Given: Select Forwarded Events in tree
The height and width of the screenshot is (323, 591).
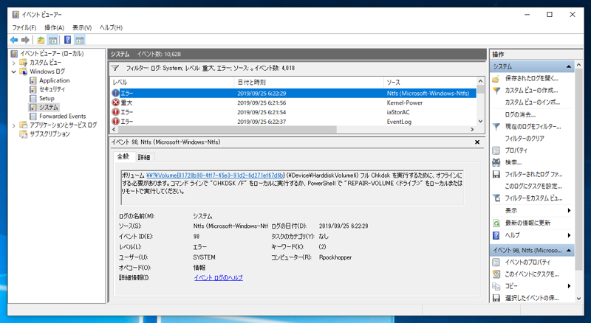Looking at the screenshot, I should [62, 116].
